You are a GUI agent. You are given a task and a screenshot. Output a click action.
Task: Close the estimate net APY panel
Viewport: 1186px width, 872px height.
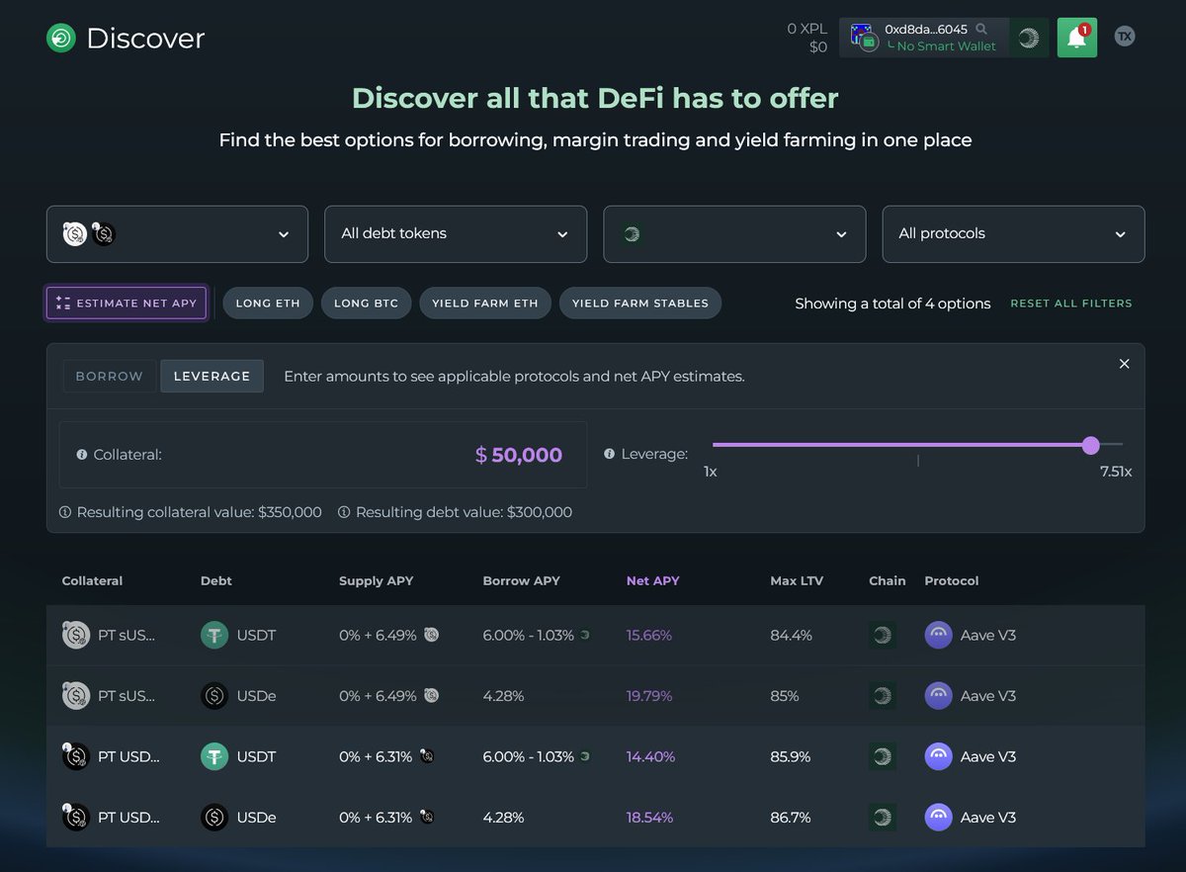[x=1124, y=364]
